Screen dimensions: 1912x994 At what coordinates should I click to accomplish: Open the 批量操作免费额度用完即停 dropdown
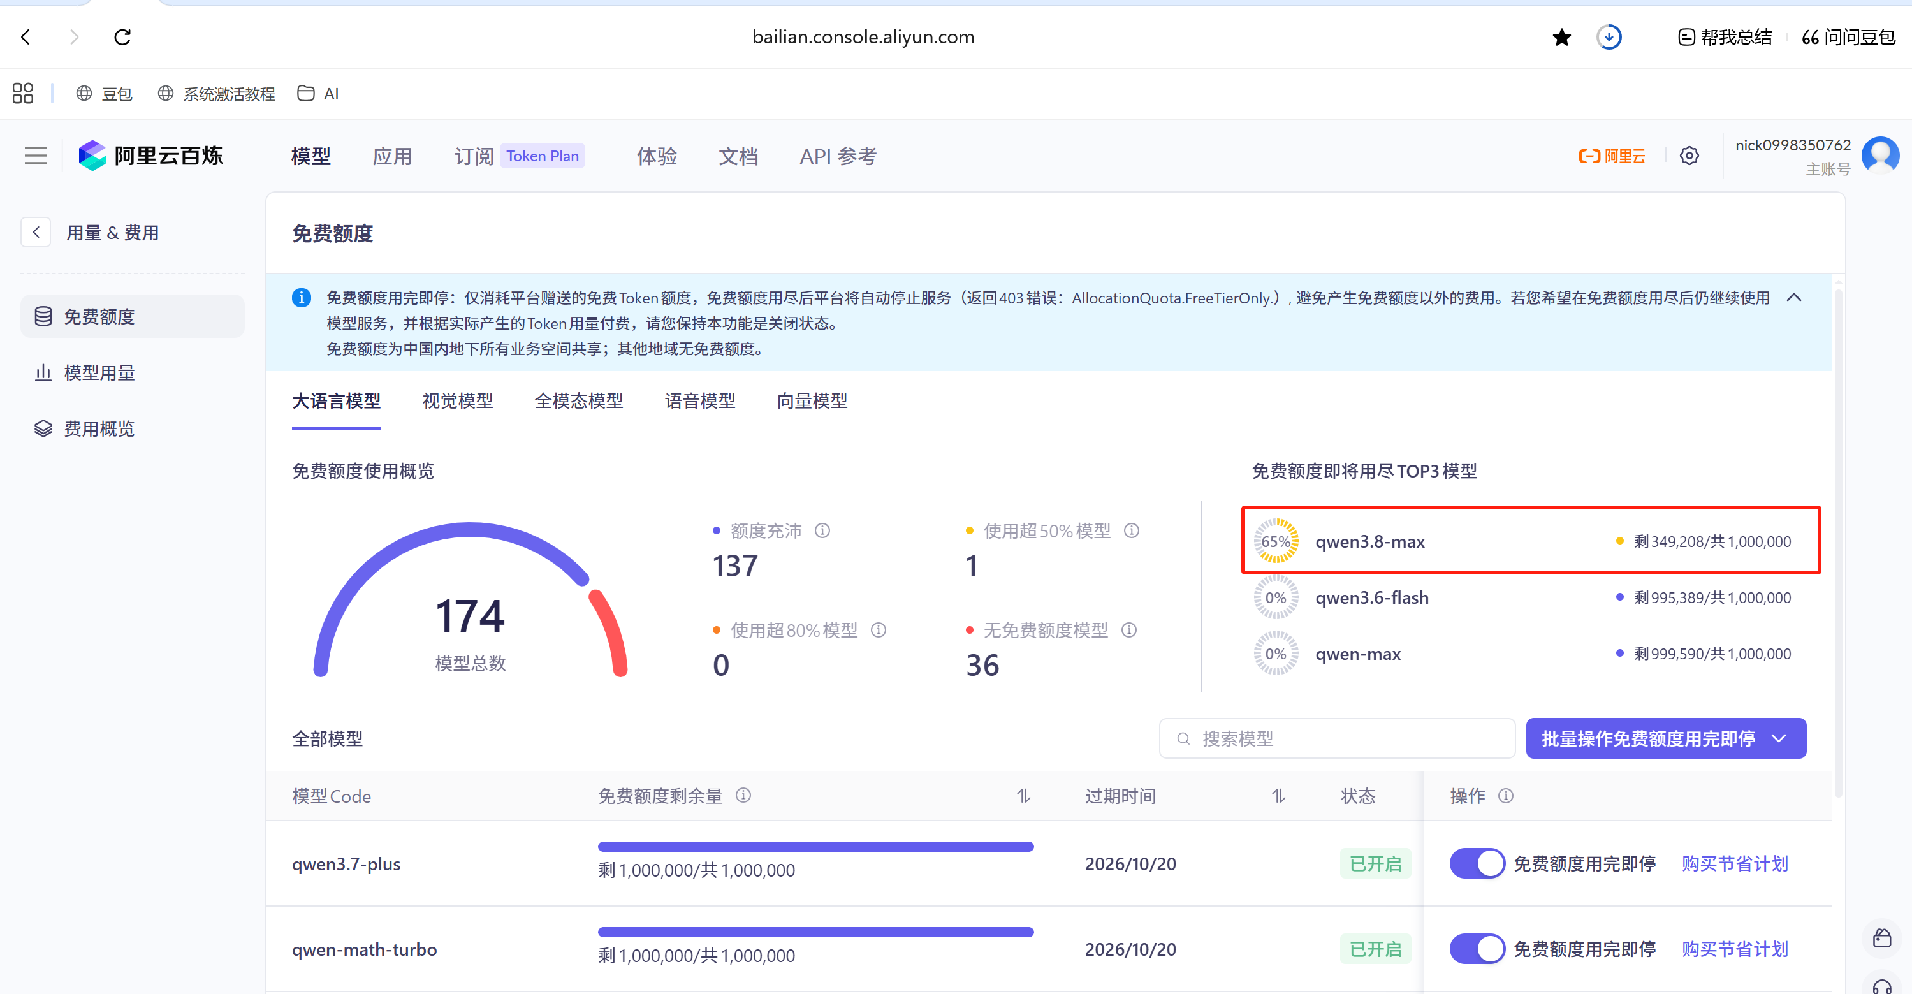[1665, 738]
